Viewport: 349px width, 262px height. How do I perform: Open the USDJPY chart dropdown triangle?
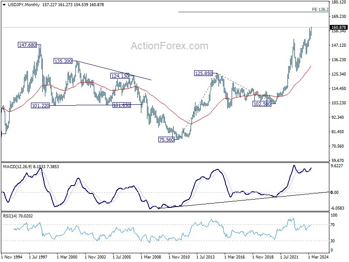click(x=4, y=5)
